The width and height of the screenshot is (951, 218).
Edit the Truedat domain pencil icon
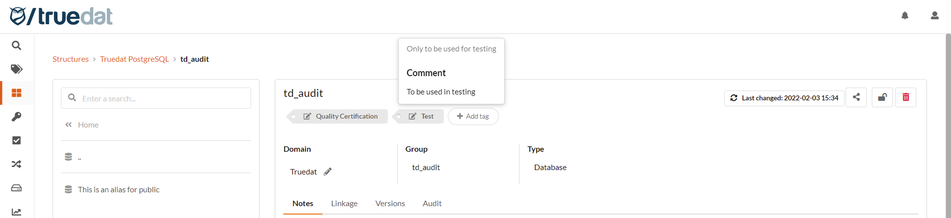[327, 172]
